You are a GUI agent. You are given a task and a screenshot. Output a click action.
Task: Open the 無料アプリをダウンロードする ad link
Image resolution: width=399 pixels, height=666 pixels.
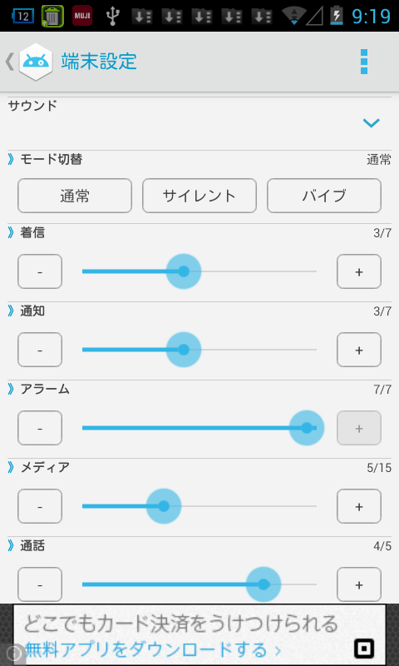pyautogui.click(x=153, y=649)
